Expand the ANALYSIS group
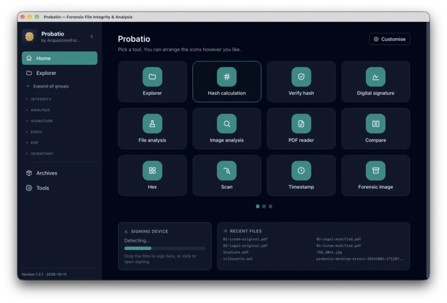Viewport: 447px width, 303px height. 38,110
